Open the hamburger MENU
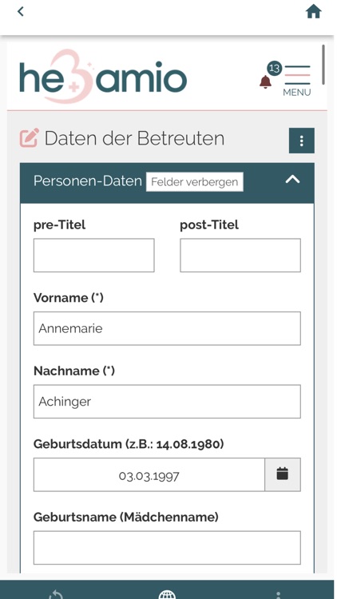The width and height of the screenshot is (337, 599). click(297, 81)
